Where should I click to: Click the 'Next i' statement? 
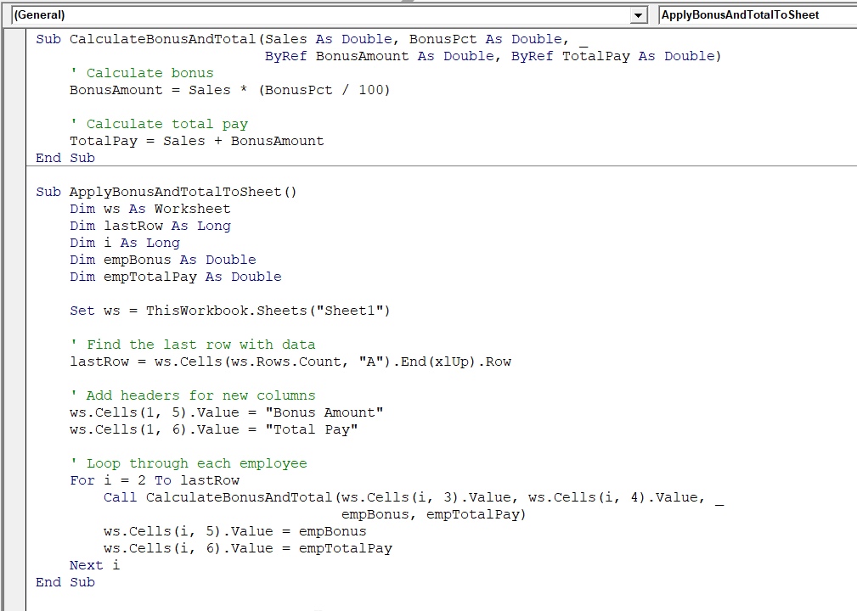coord(94,565)
